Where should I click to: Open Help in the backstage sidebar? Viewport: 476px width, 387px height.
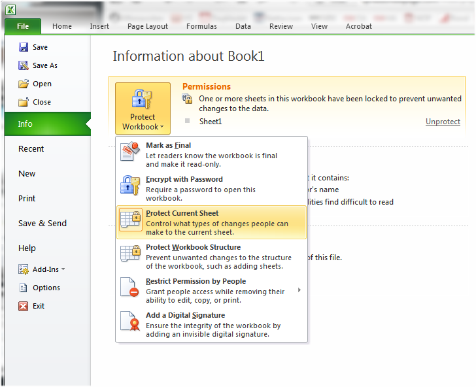pos(27,248)
